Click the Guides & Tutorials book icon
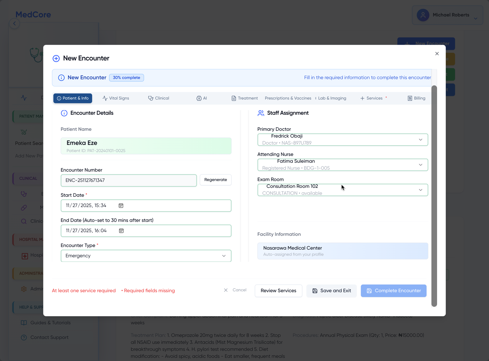489x361 pixels. point(24,323)
